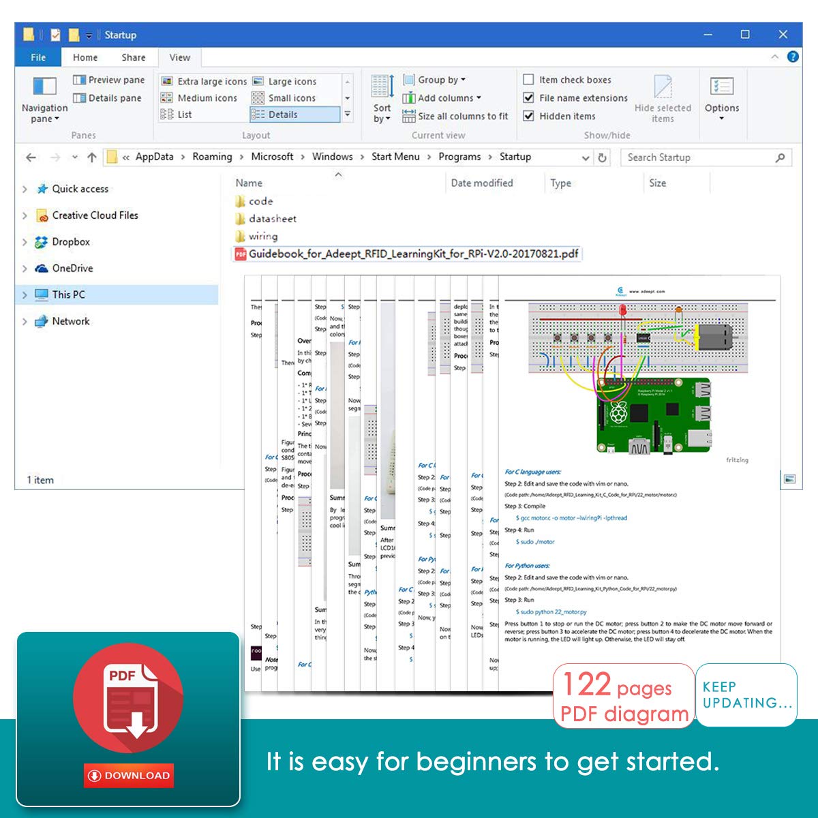
Task: Switch layout to Extra large icons
Action: pos(204,81)
